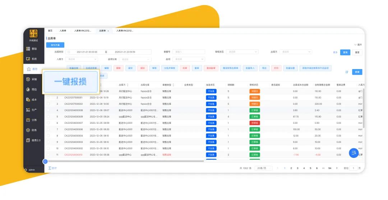Click the calendar icon in the 出库时间 field
Viewport: 388px width, 200px height.
click(69, 52)
